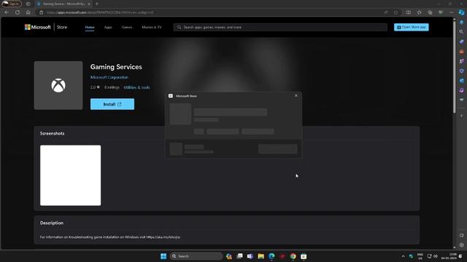467x262 pixels.
Task: Close the Microsoft Store popup dialog
Action: point(296,95)
